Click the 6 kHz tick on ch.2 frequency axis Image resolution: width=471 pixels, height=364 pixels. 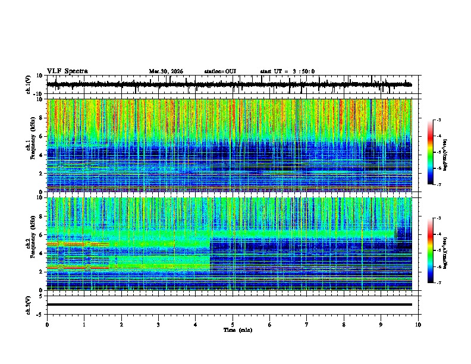[41, 235]
